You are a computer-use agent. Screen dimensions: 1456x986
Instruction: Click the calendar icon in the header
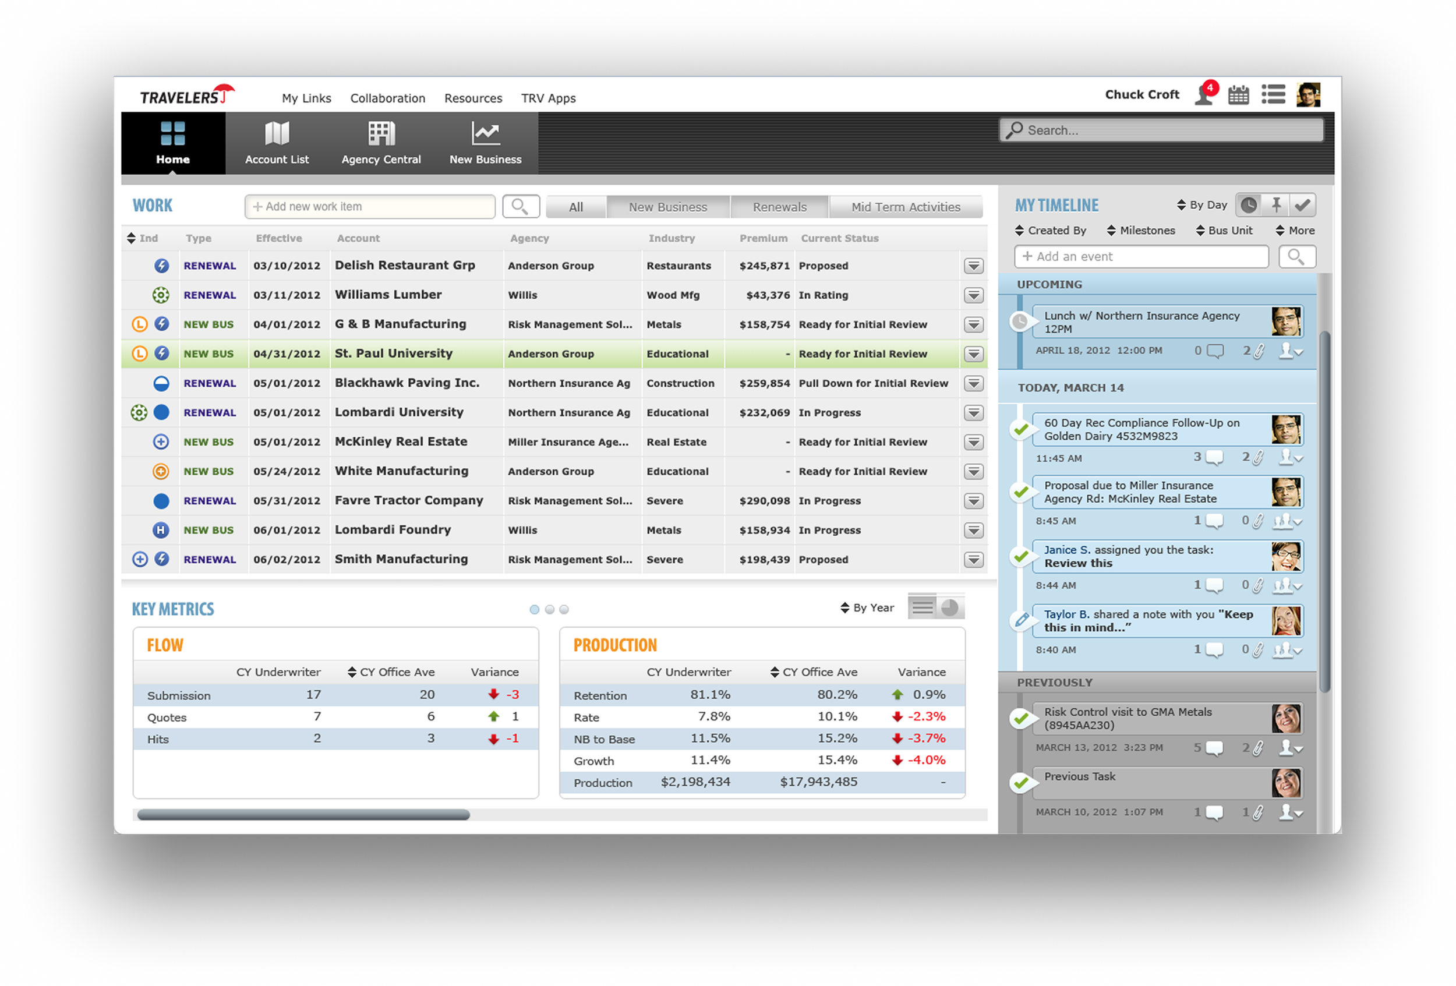tap(1238, 94)
